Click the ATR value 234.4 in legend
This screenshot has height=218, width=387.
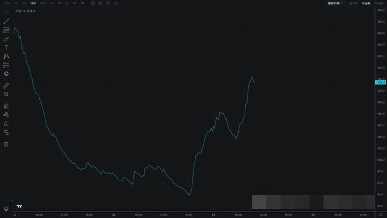tap(31, 11)
